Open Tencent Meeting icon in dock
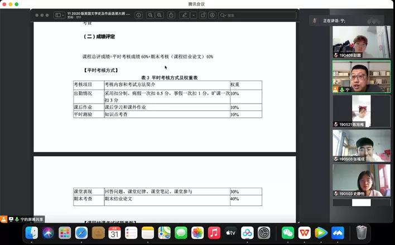Image resolution: width=395 pixels, height=245 pixels. click(338, 232)
